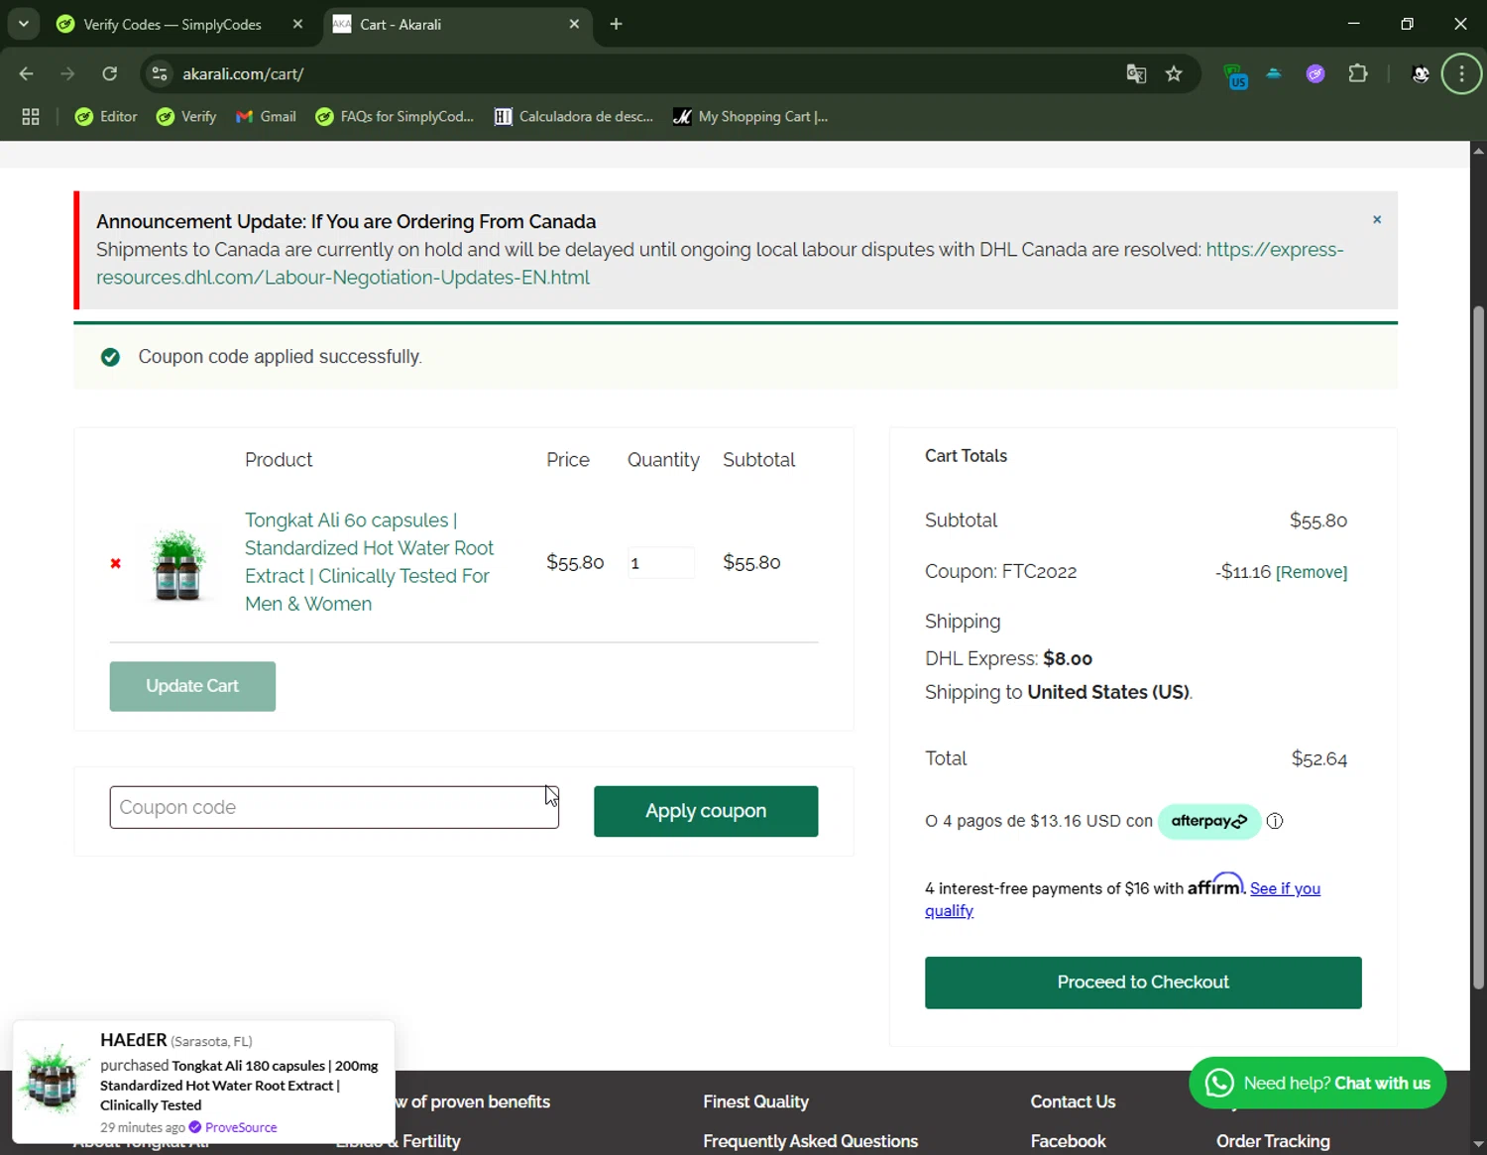Viewport: 1487px width, 1155px height.
Task: Open the site information icon in the address bar
Action: point(160,73)
